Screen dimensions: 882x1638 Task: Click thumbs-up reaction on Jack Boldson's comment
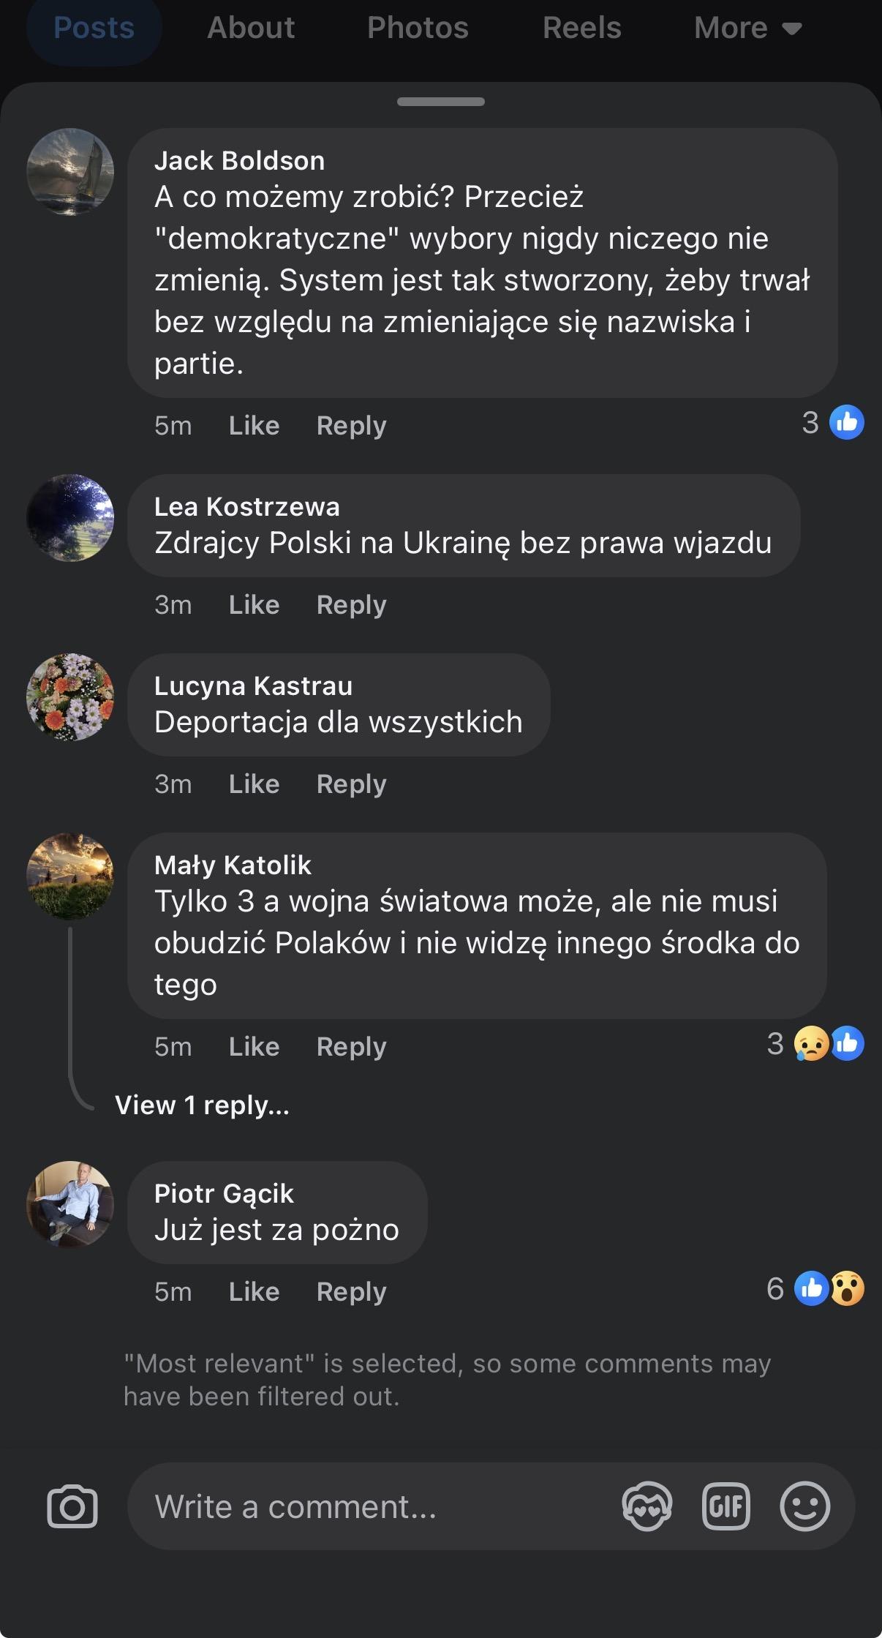846,423
